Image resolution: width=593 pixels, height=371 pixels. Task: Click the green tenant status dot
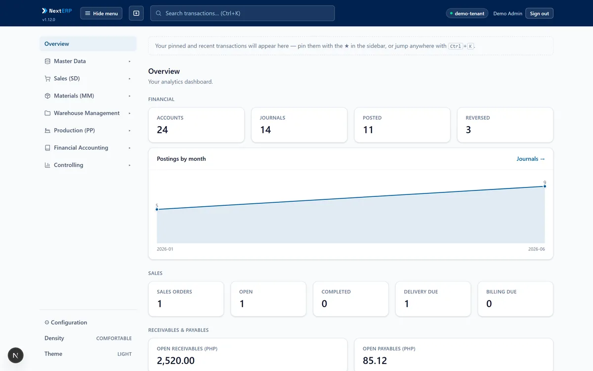pos(451,13)
